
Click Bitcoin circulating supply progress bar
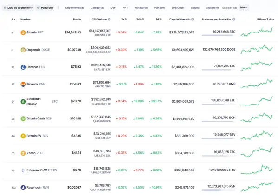(219, 35)
